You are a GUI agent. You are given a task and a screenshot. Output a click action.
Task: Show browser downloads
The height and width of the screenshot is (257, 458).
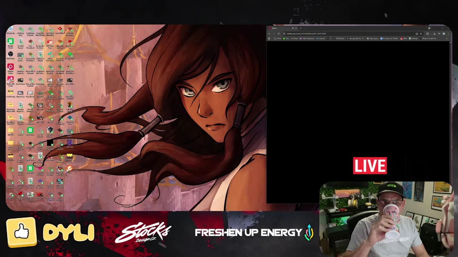tap(434, 34)
